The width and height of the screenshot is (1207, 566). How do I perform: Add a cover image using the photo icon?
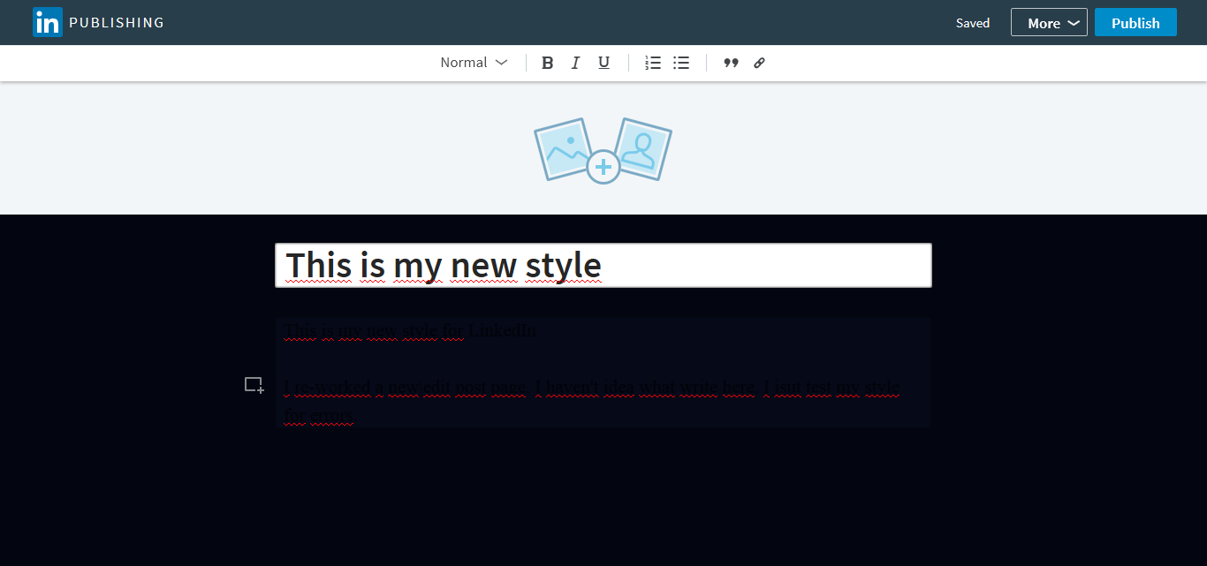[x=603, y=150]
